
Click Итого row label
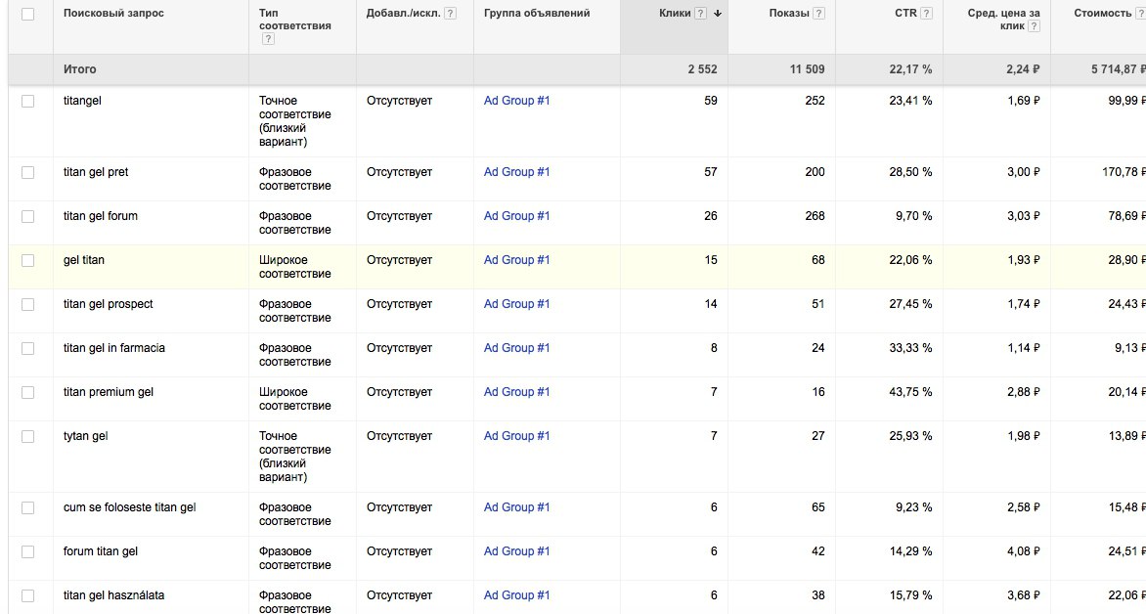click(79, 69)
